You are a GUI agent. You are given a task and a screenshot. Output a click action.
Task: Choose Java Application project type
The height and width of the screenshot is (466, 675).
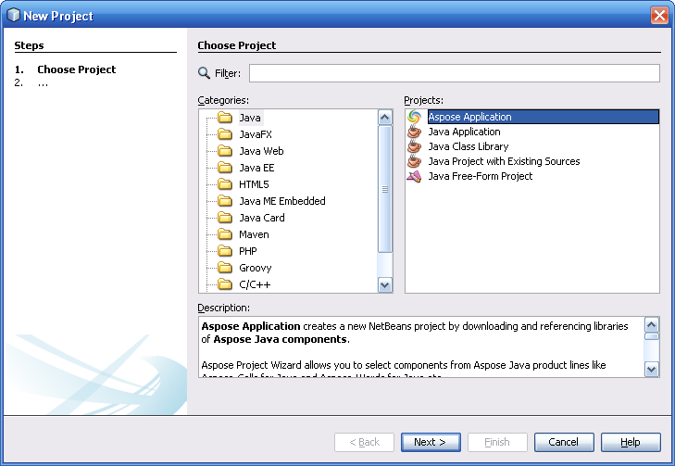[x=464, y=132]
